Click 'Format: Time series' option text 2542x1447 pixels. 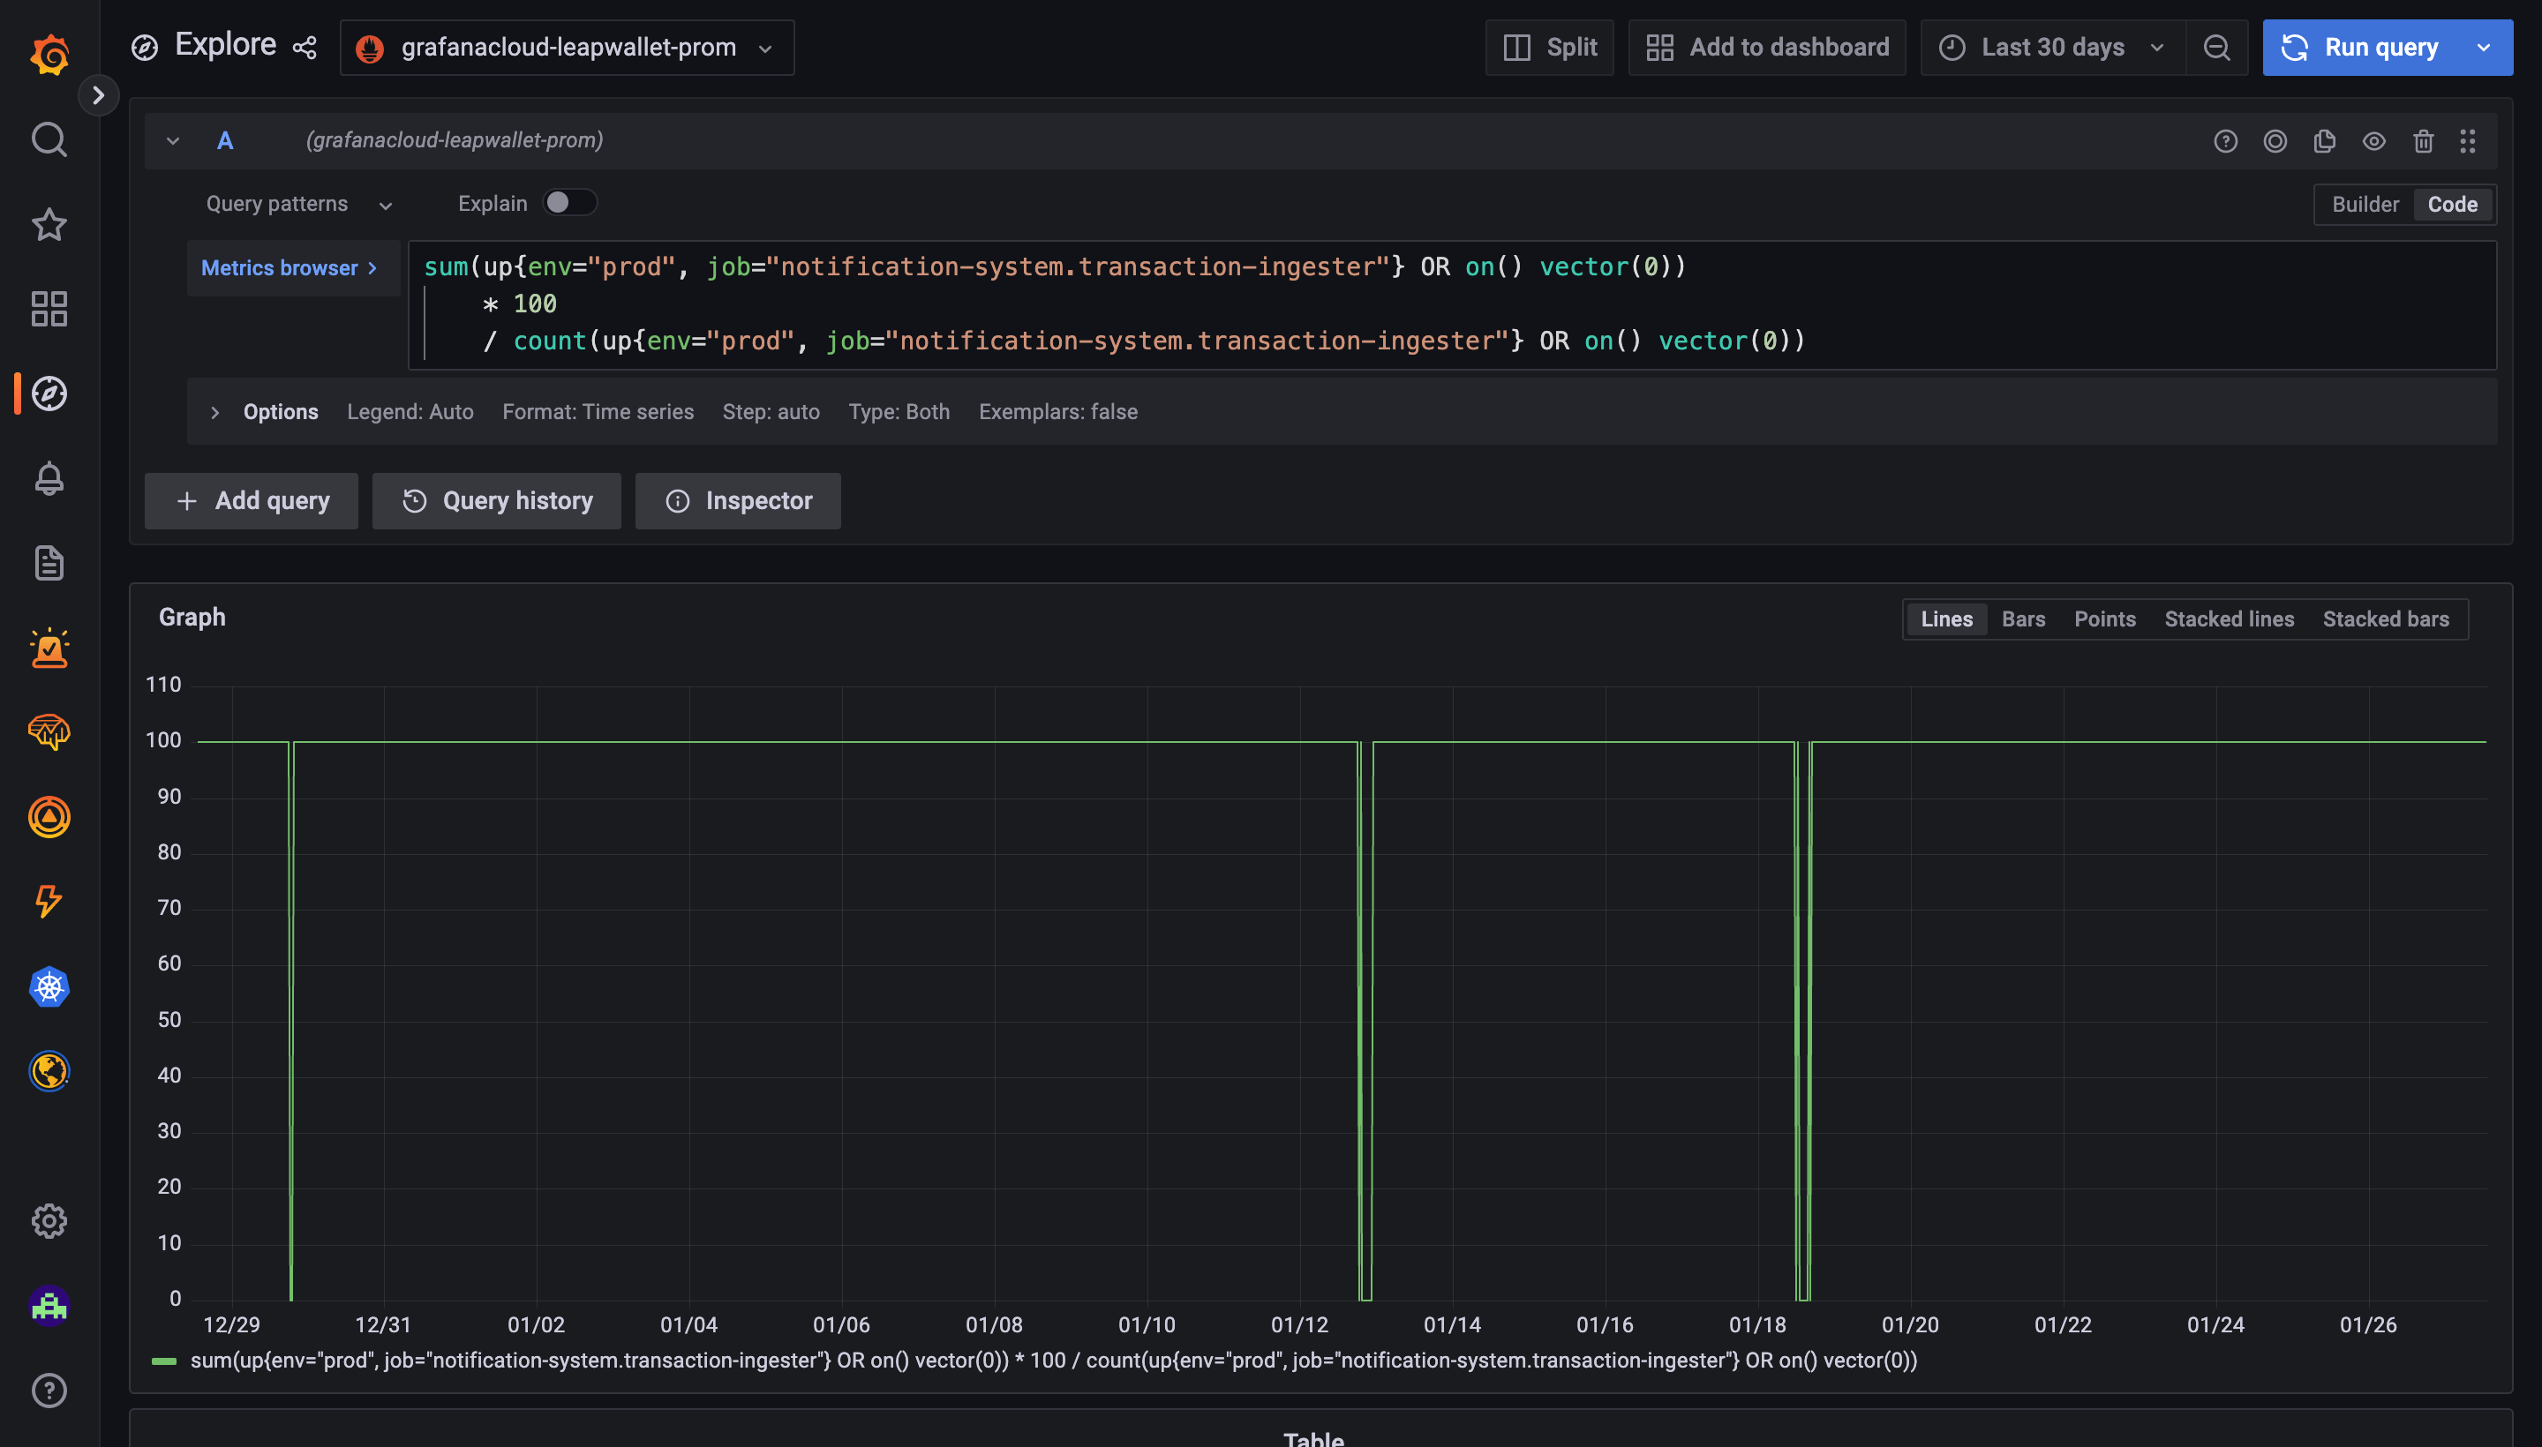coord(598,411)
